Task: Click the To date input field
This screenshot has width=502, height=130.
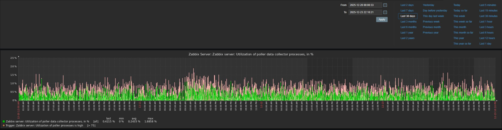Action: pyautogui.click(x=365, y=12)
